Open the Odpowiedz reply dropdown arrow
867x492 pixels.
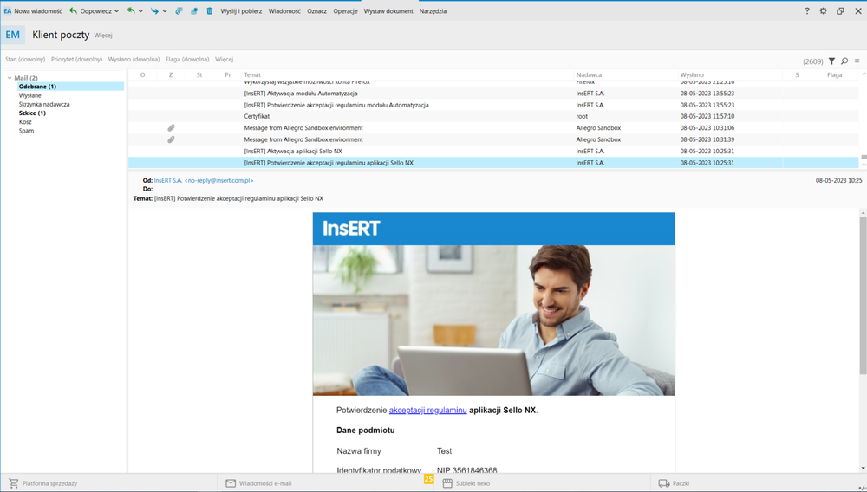point(116,11)
